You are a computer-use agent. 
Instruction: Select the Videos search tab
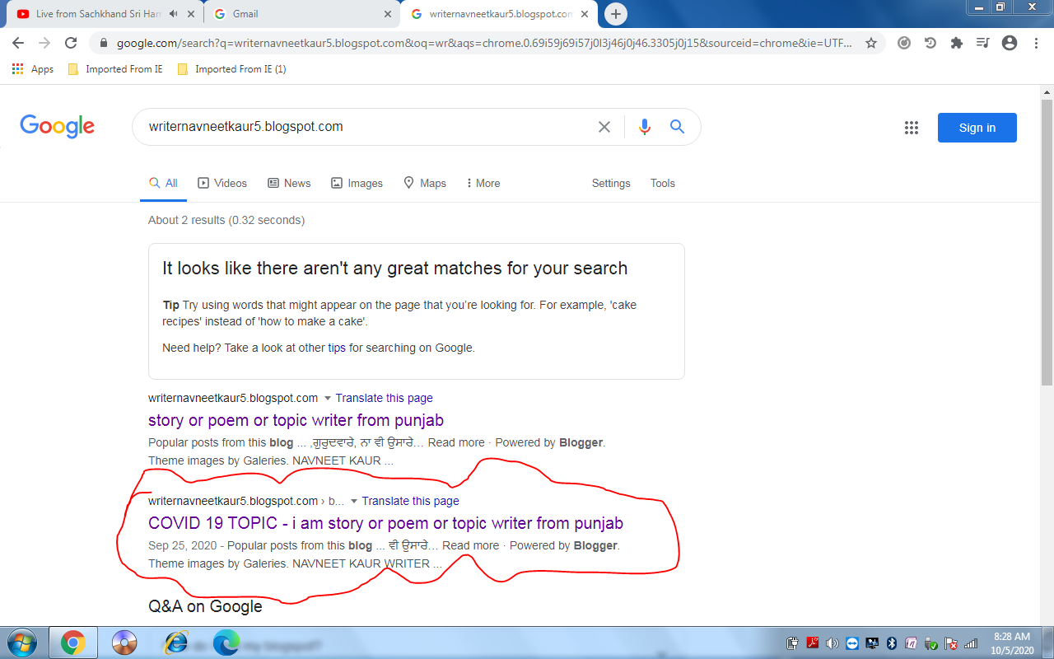click(x=222, y=183)
